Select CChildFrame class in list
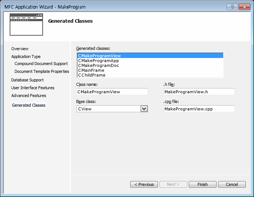 150,75
